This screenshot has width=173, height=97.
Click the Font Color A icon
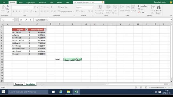click(x=36, y=11)
